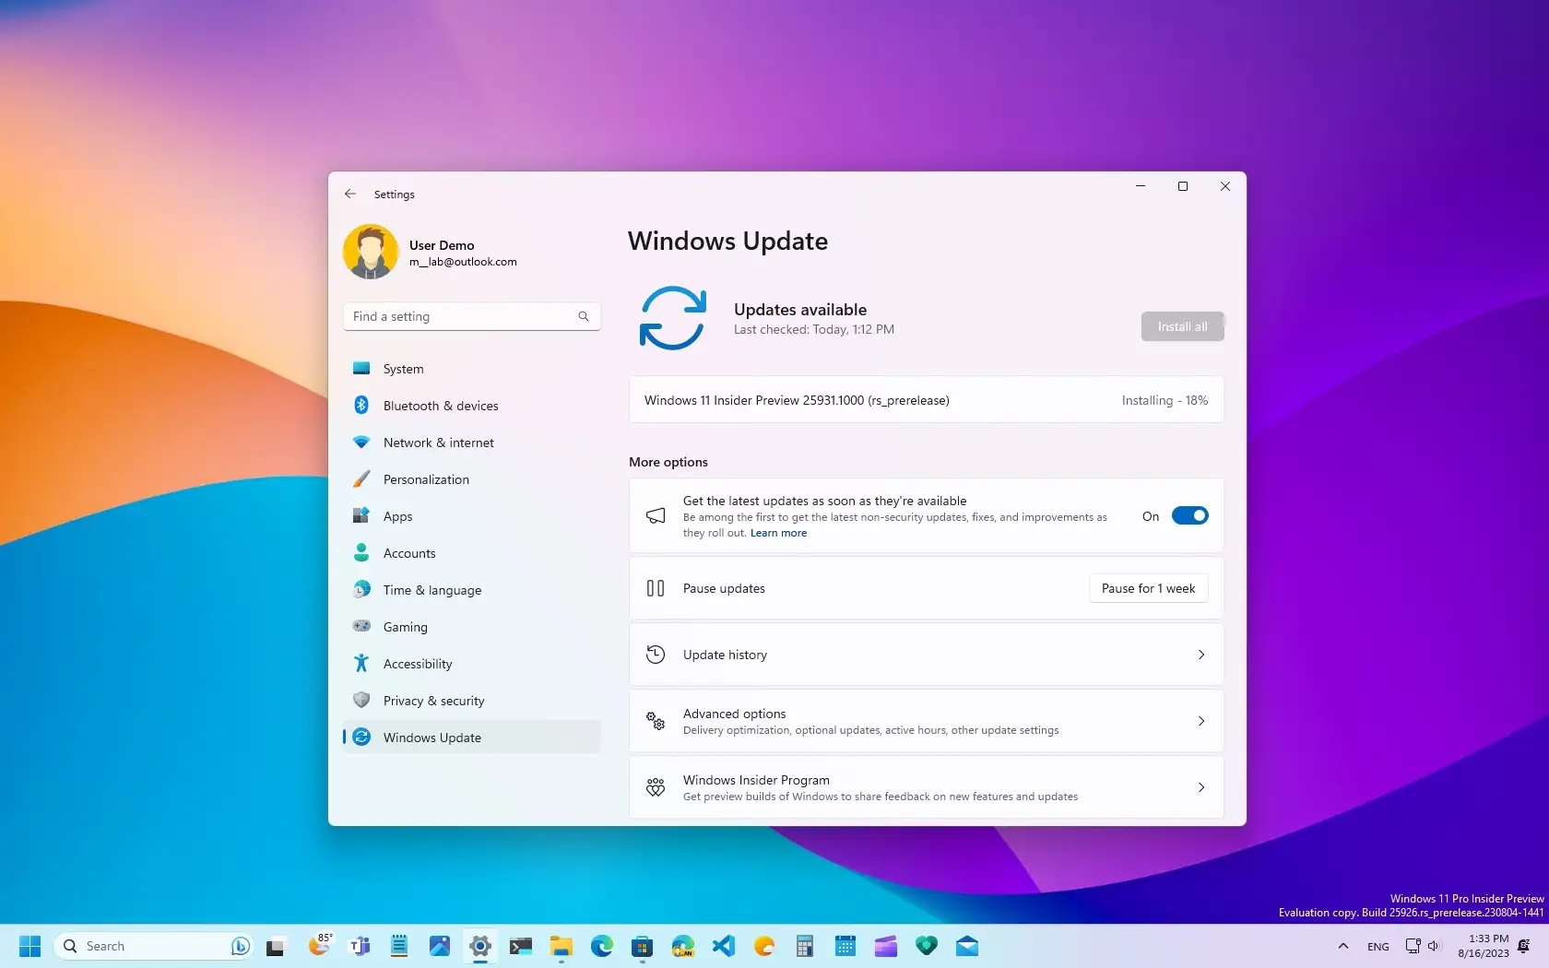Click the Install all button
Image resolution: width=1549 pixels, height=968 pixels.
point(1181,325)
